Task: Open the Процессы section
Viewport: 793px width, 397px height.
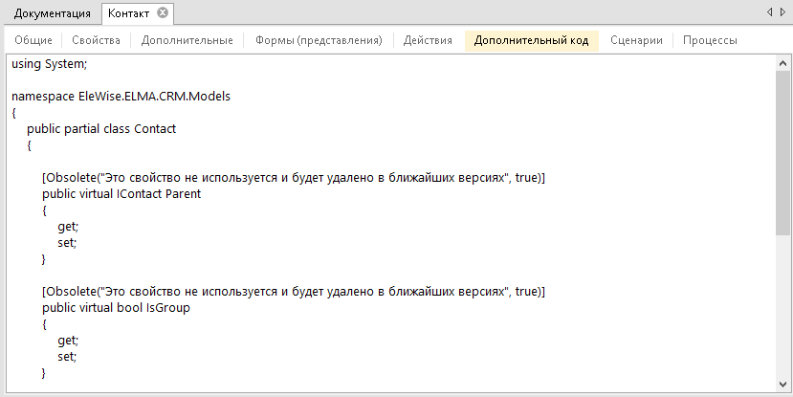Action: 710,40
